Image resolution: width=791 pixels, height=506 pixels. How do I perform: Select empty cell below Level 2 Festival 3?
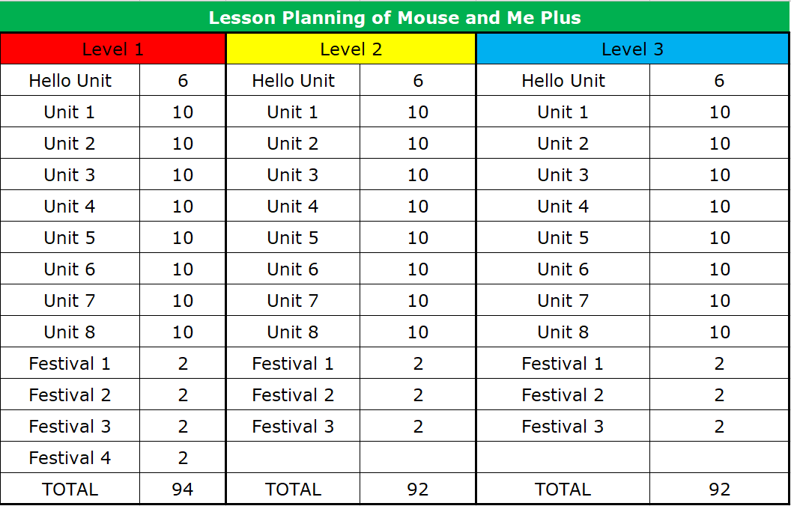coord(293,457)
